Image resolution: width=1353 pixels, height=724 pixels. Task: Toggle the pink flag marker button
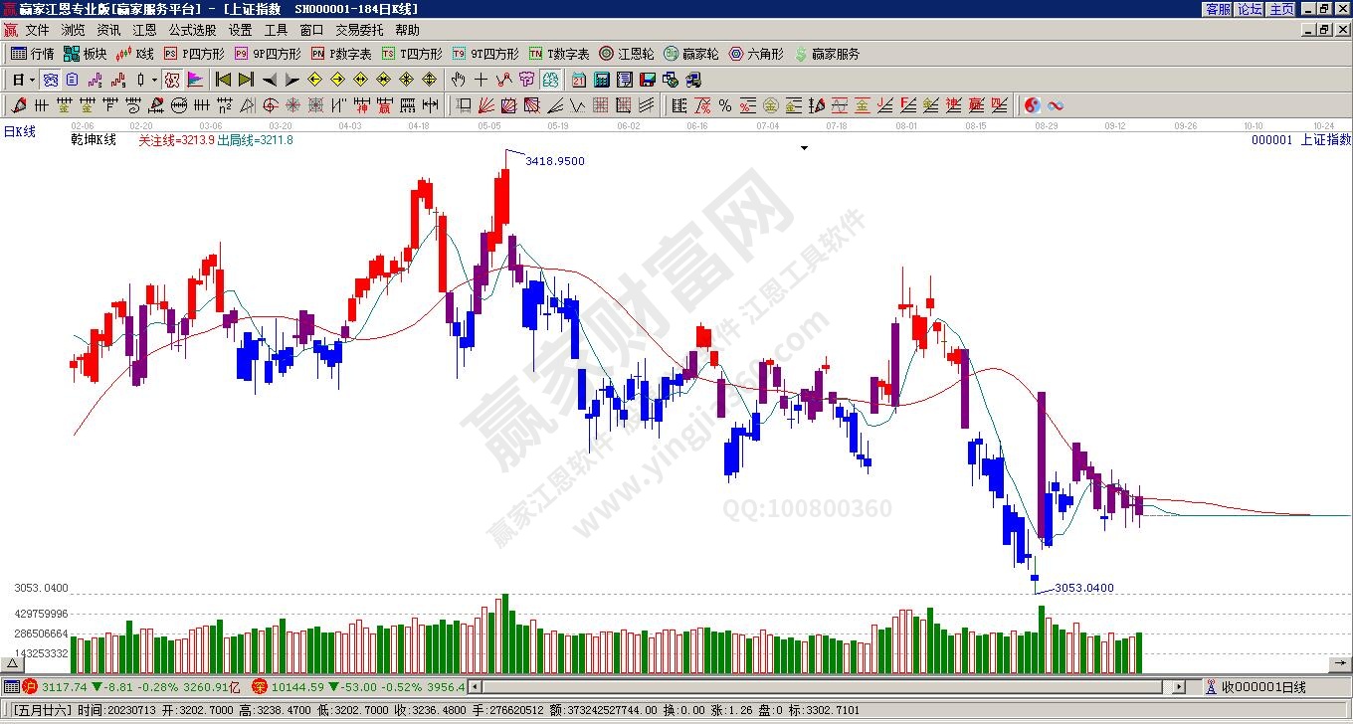[x=195, y=80]
